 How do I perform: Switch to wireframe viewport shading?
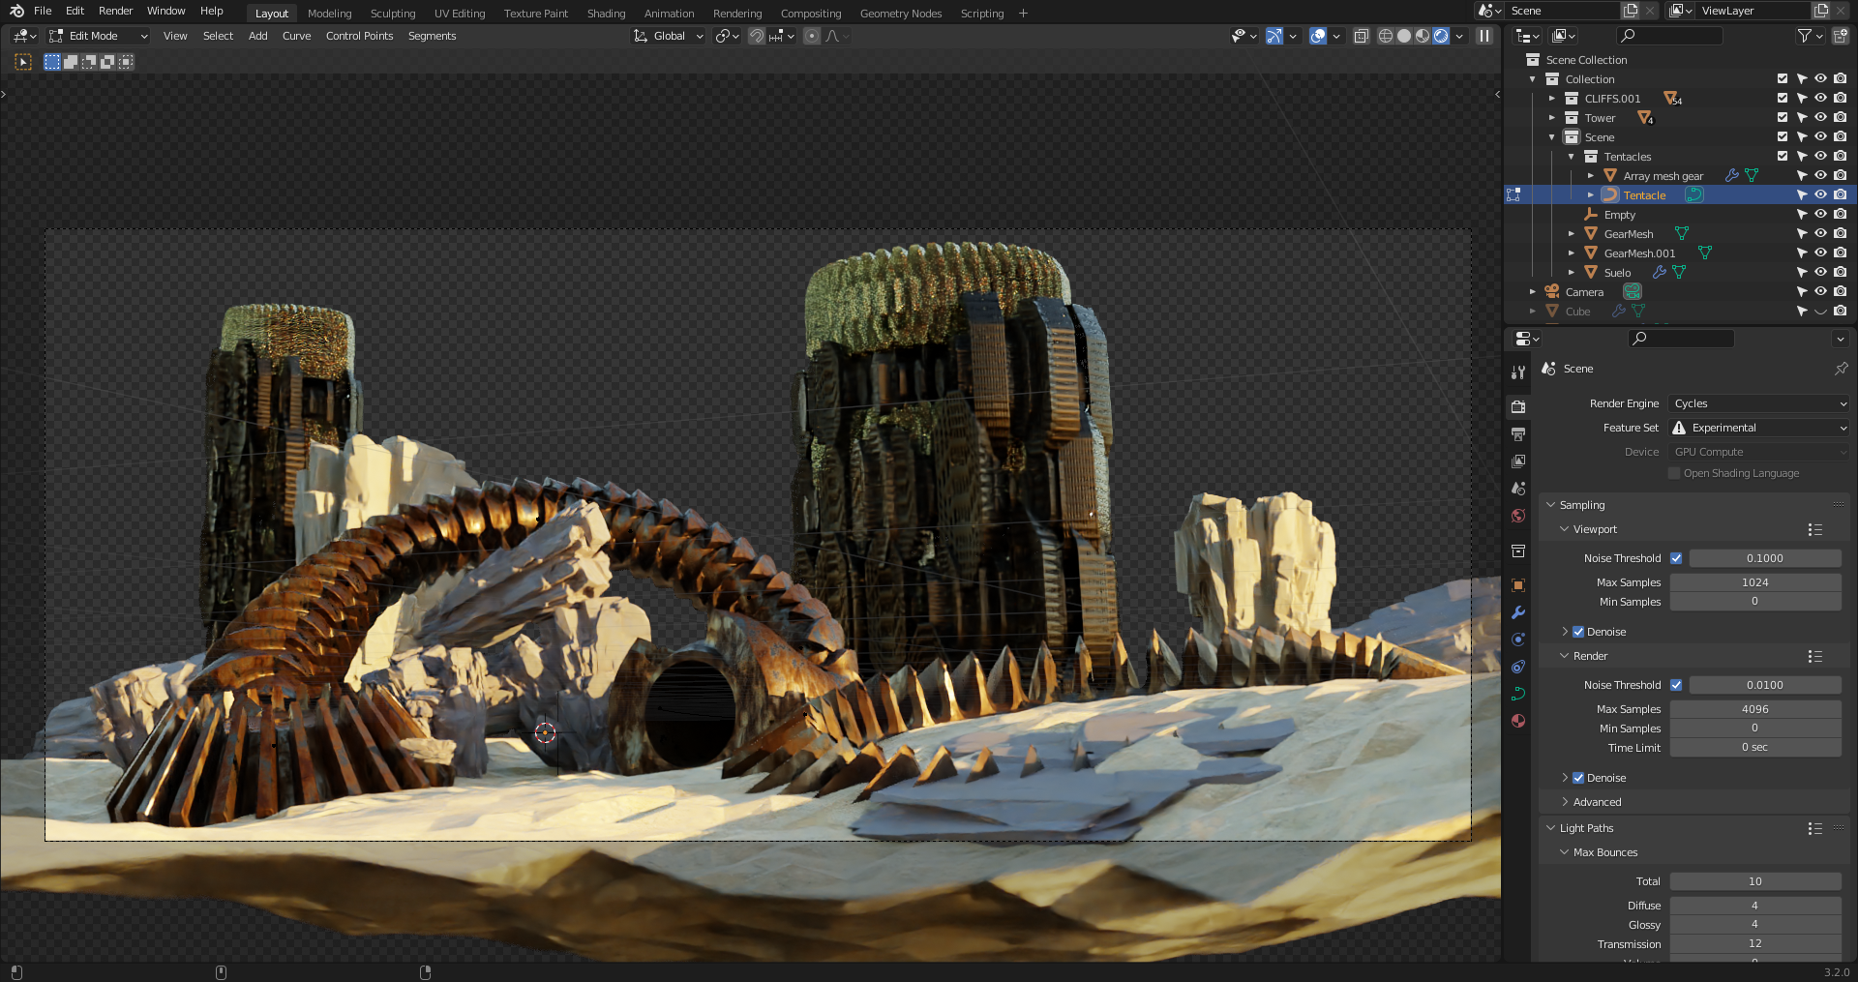tap(1385, 36)
